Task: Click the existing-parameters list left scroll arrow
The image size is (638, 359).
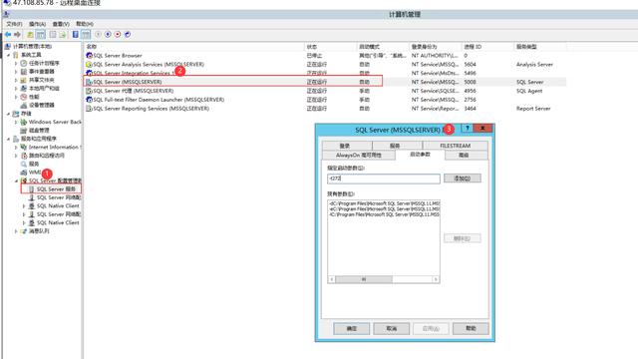Action: point(332,279)
